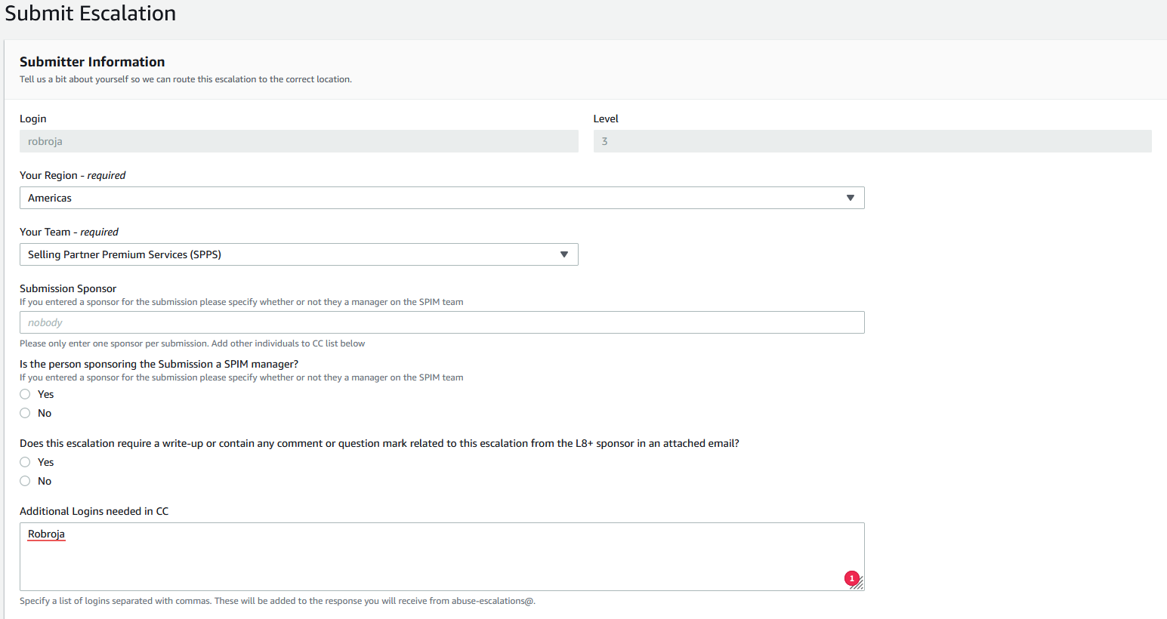The height and width of the screenshot is (619, 1167).
Task: Select No for L8+ sponsor write-up question
Action: pos(25,481)
